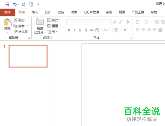Align text left
The width and height of the screenshot is (165, 126).
(x=138, y=30)
